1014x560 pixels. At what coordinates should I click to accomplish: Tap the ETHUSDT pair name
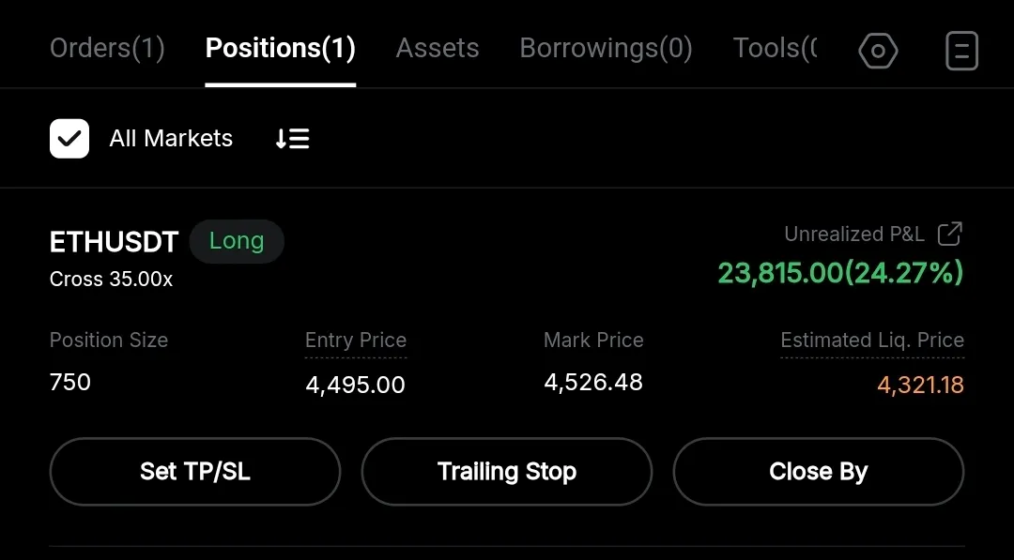coord(114,242)
